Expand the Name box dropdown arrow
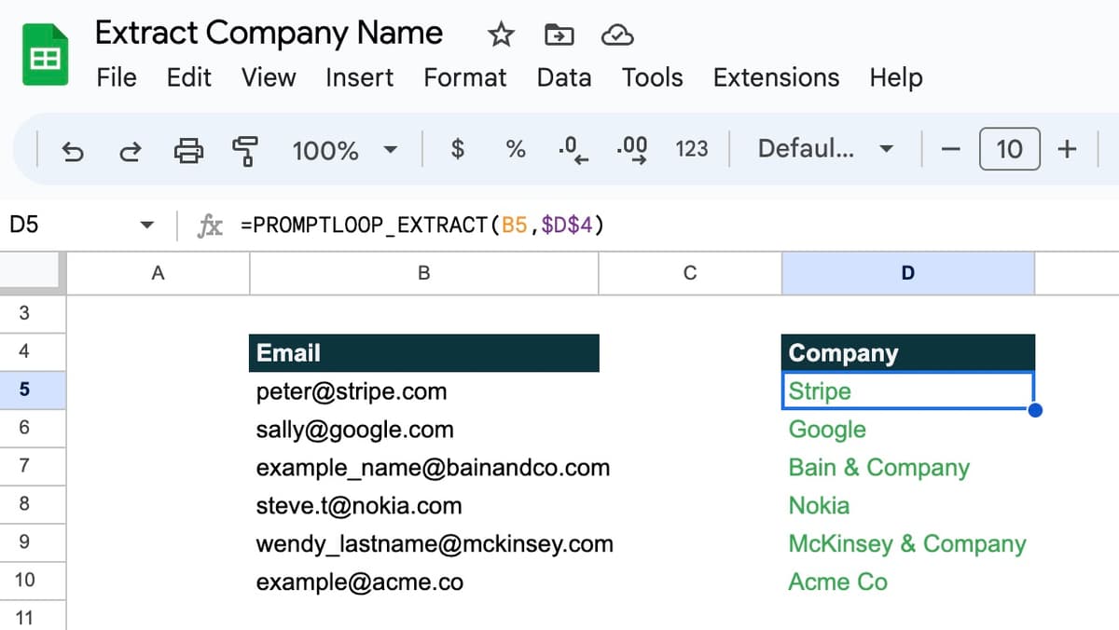Image resolution: width=1119 pixels, height=630 pixels. (146, 226)
